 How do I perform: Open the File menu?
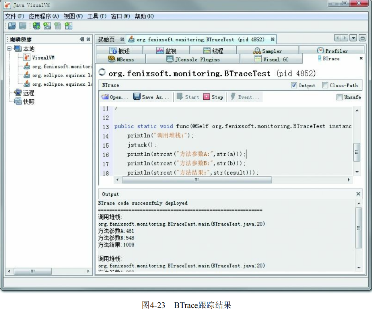[15, 16]
